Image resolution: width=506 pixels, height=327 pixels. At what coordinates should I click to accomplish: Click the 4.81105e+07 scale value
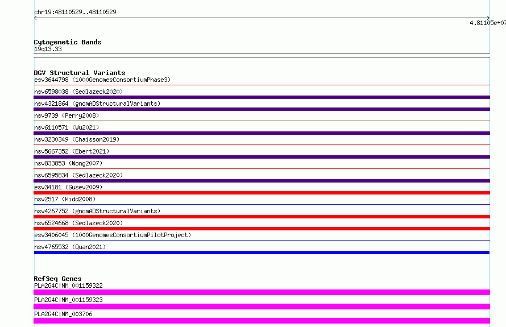coord(488,23)
